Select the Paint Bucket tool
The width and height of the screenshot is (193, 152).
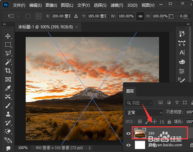pyautogui.click(x=8, y=140)
